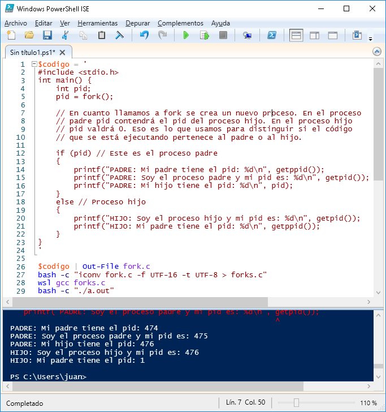The height and width of the screenshot is (412, 386).
Task: Clear the console pane icon
Action: 120,35
